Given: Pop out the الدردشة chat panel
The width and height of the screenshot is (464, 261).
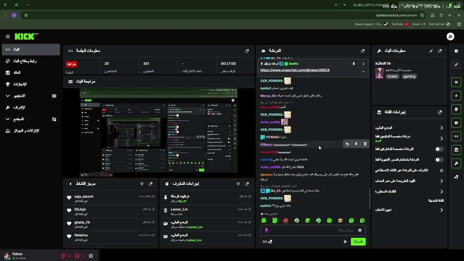Looking at the screenshot, I should click(362, 51).
